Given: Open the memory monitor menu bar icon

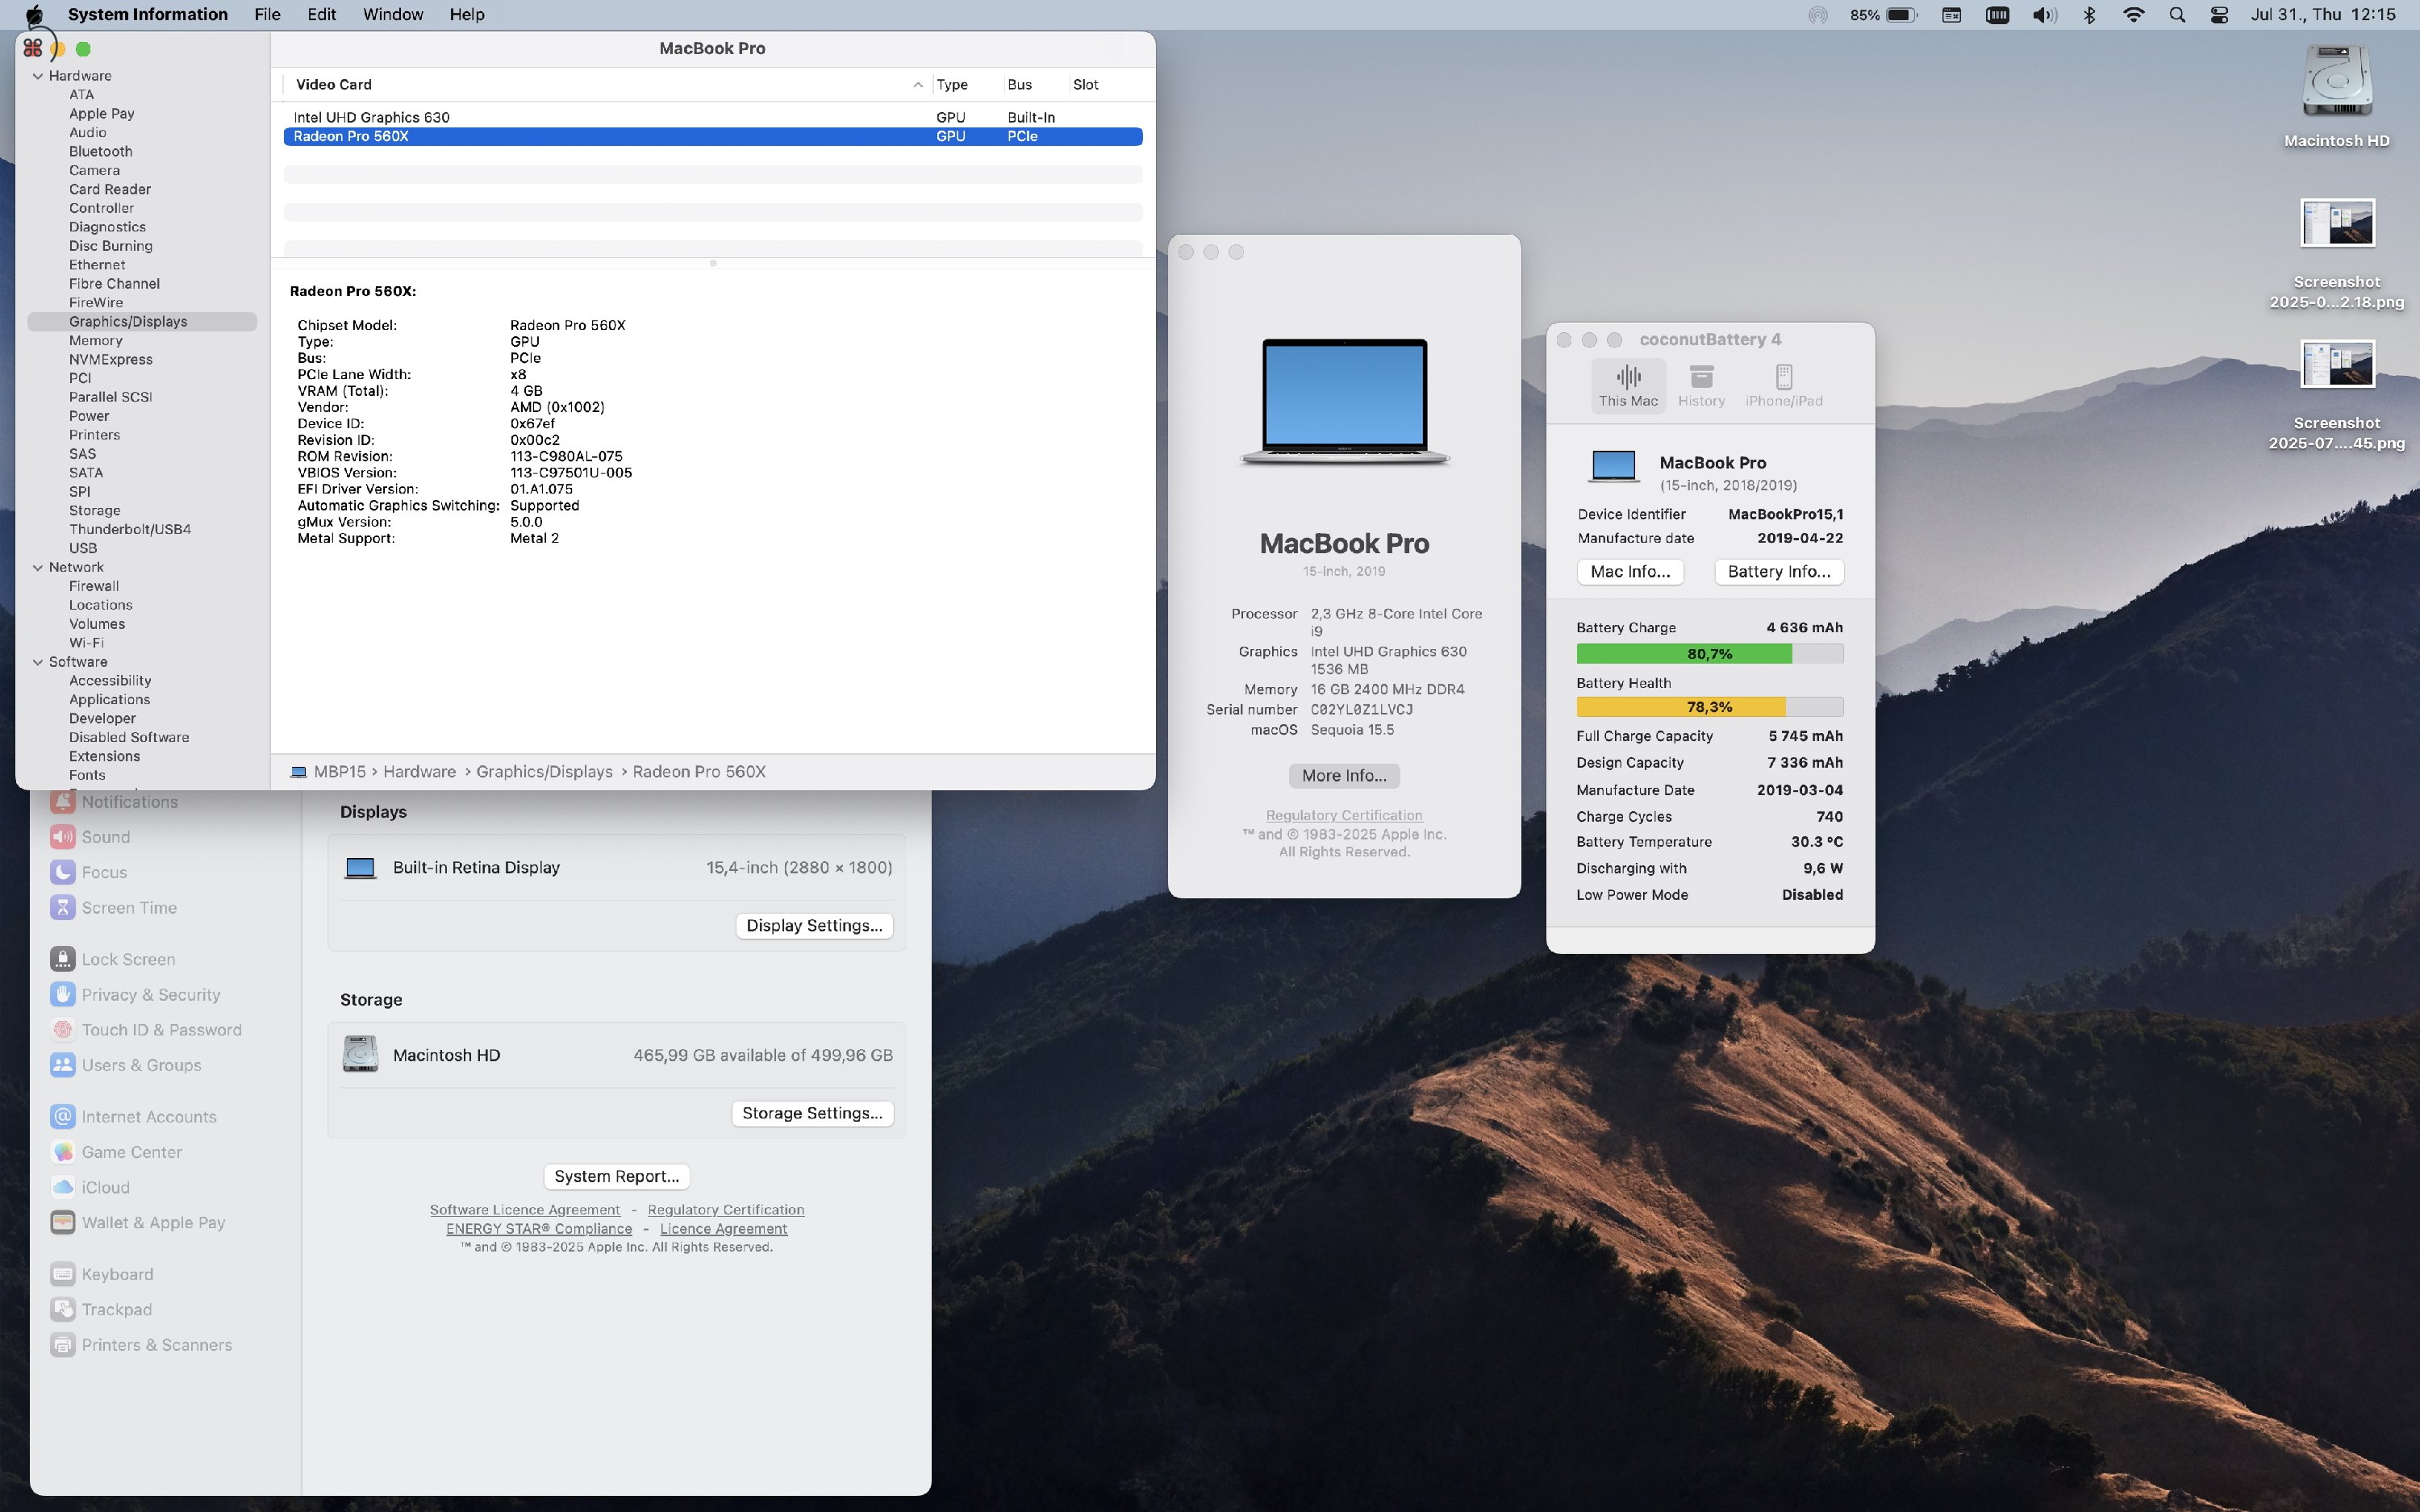Looking at the screenshot, I should (x=1997, y=15).
